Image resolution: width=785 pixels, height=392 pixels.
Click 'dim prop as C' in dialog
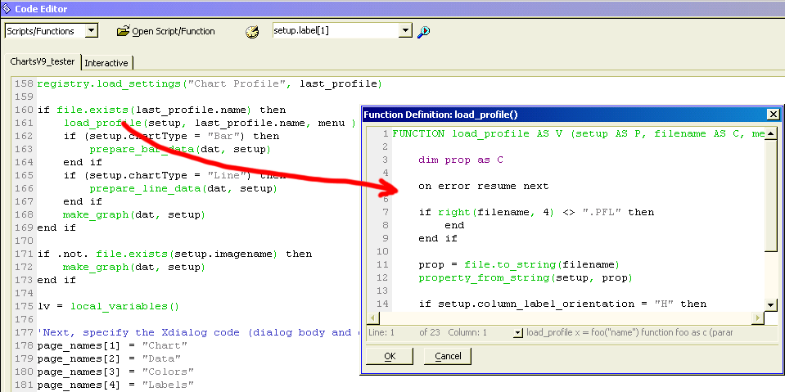point(461,160)
